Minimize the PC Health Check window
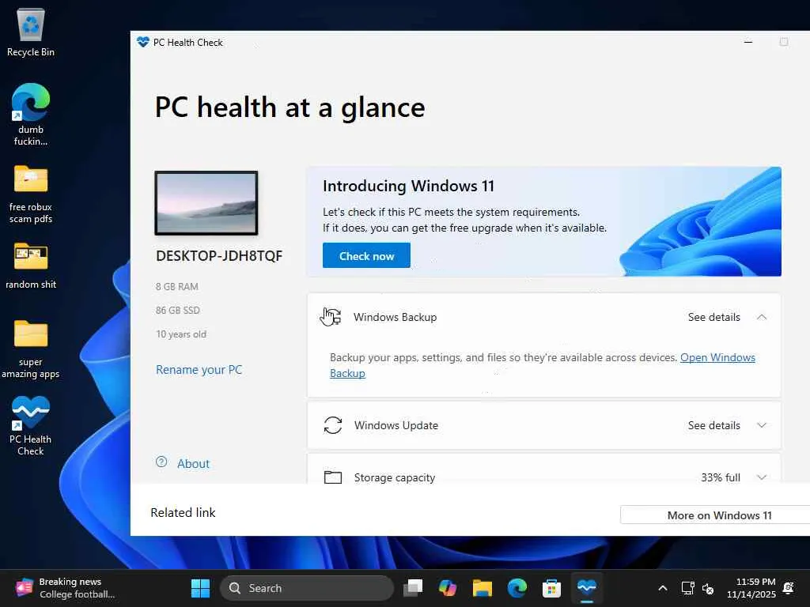 [x=748, y=42]
